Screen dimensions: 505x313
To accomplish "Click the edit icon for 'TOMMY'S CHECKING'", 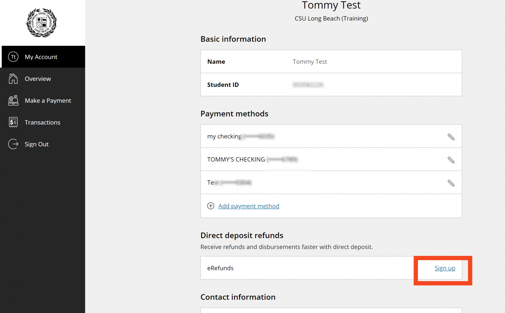I will (x=451, y=160).
